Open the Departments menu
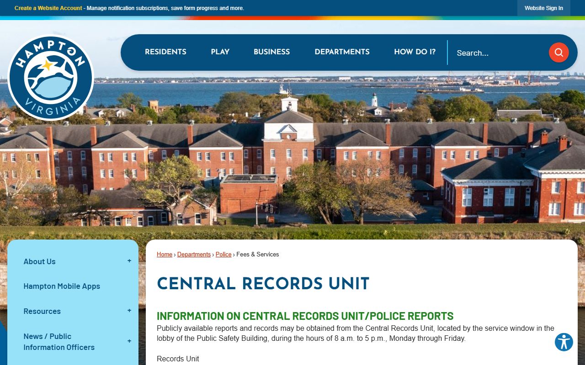Screen dimensions: 585x365 tap(342, 52)
